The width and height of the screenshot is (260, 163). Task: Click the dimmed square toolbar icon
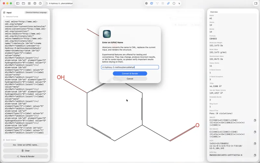click(x=163, y=3)
